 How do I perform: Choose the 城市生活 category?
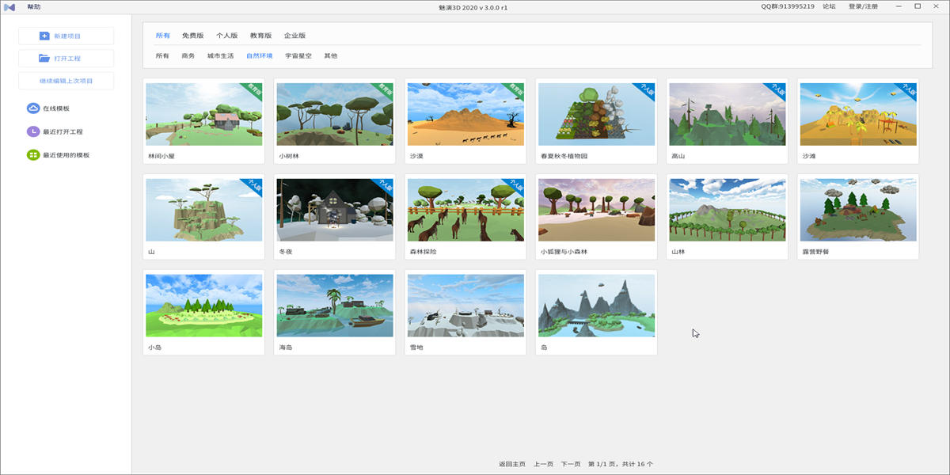[x=220, y=56]
